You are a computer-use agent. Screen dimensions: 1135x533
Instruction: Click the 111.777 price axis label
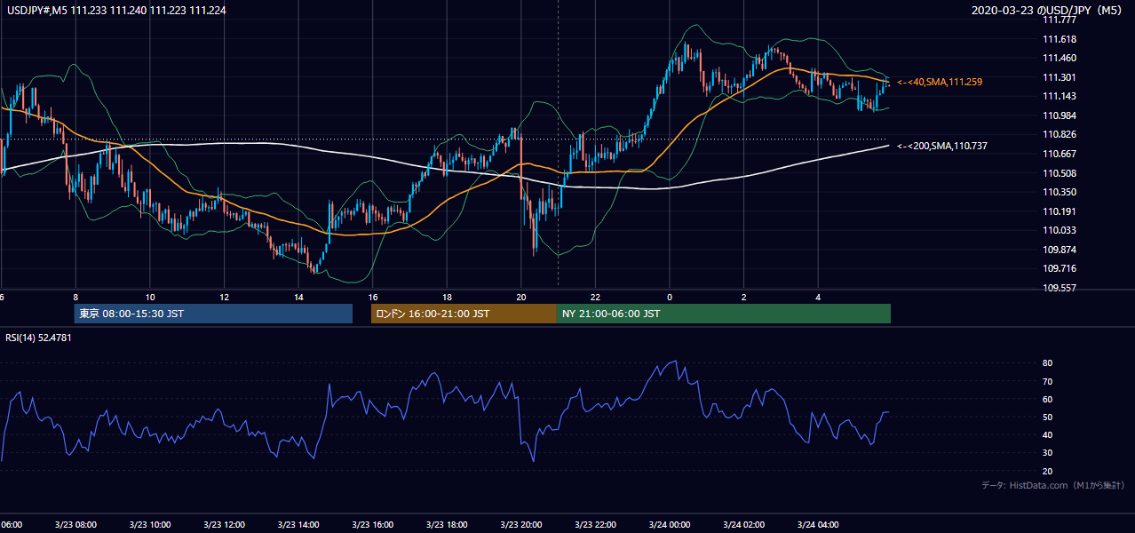point(1060,20)
